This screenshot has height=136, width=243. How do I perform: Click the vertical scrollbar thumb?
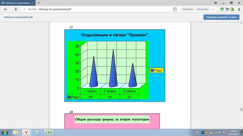[241, 110]
